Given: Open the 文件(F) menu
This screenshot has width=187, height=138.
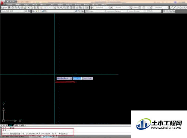Looking at the screenshot, I should pos(10,4).
